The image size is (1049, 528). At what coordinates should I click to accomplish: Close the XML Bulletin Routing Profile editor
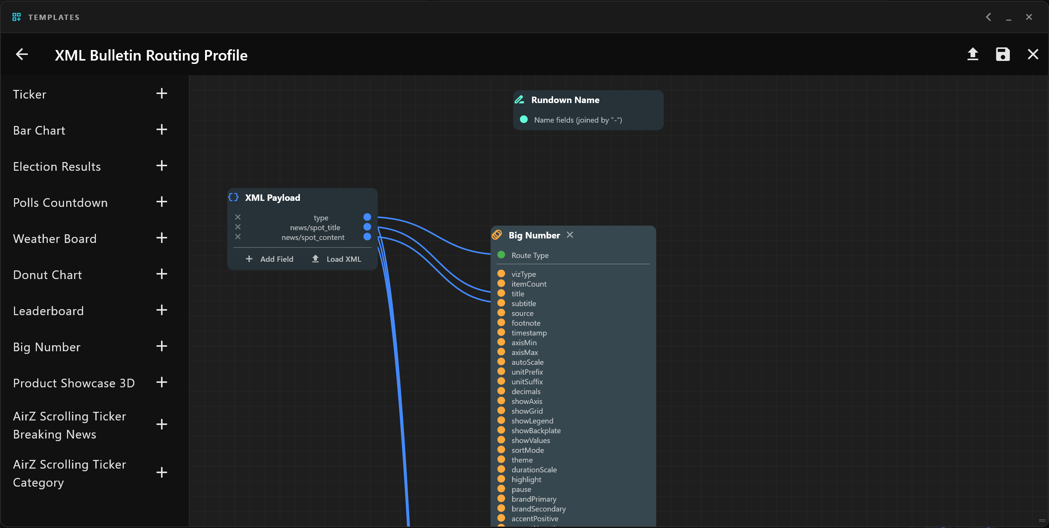click(x=1033, y=54)
